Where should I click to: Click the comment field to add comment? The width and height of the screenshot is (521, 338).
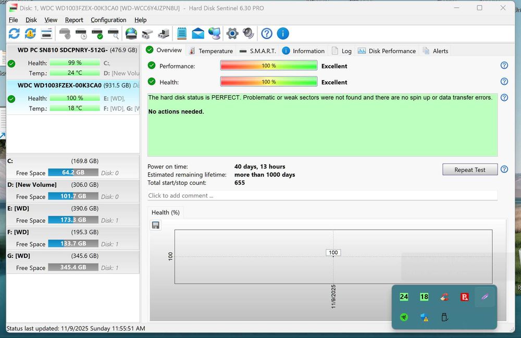(322, 196)
